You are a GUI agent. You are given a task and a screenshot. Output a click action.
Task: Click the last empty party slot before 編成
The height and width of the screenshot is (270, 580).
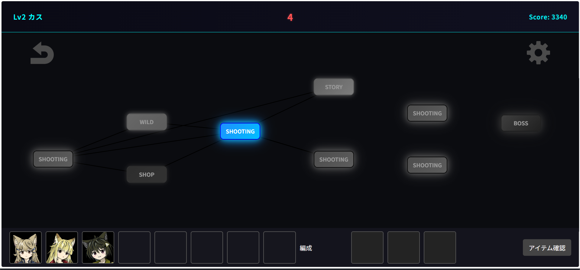pos(279,248)
